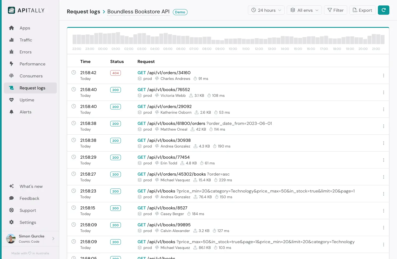Open the Traffic section
This screenshot has width=397, height=259.
[x=30, y=40]
